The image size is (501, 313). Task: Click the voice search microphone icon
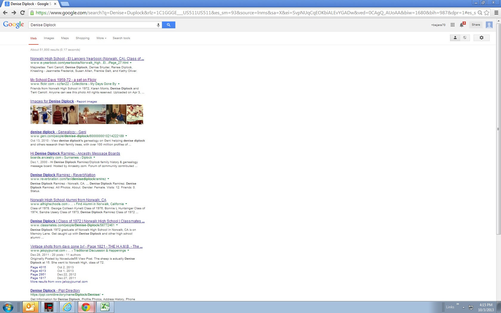click(158, 25)
